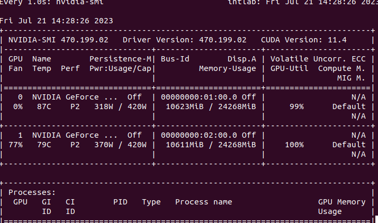Select the '77%' fan speed value
This screenshot has height=223, width=378.
coord(15,145)
